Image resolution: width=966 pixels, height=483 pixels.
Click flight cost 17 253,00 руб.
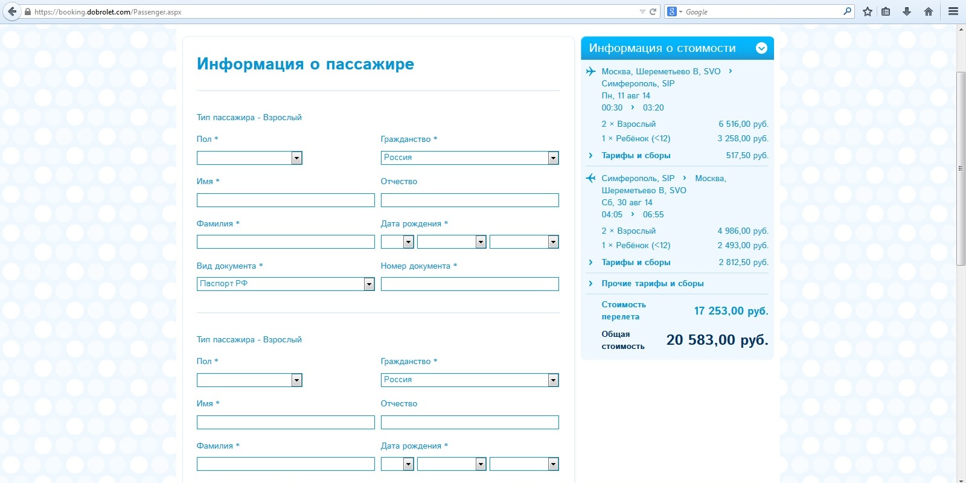coord(731,311)
